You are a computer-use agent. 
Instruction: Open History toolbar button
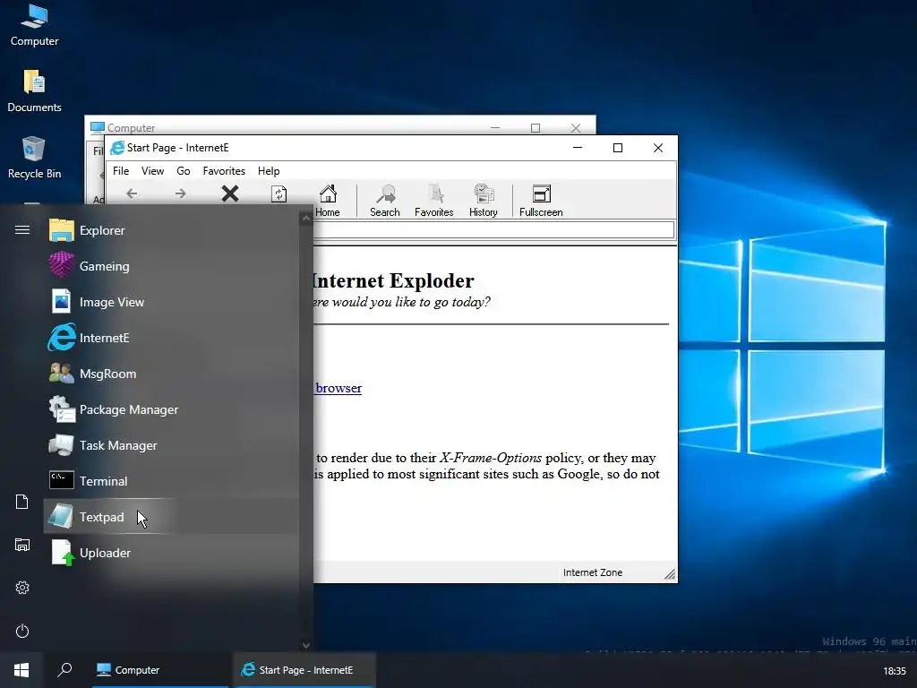pyautogui.click(x=483, y=201)
